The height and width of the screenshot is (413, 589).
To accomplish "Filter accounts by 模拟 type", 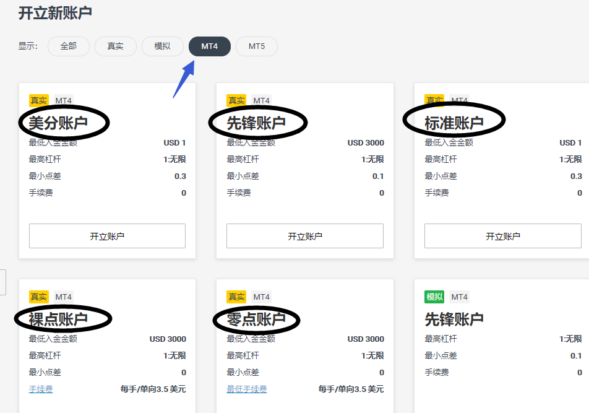I will [x=162, y=46].
